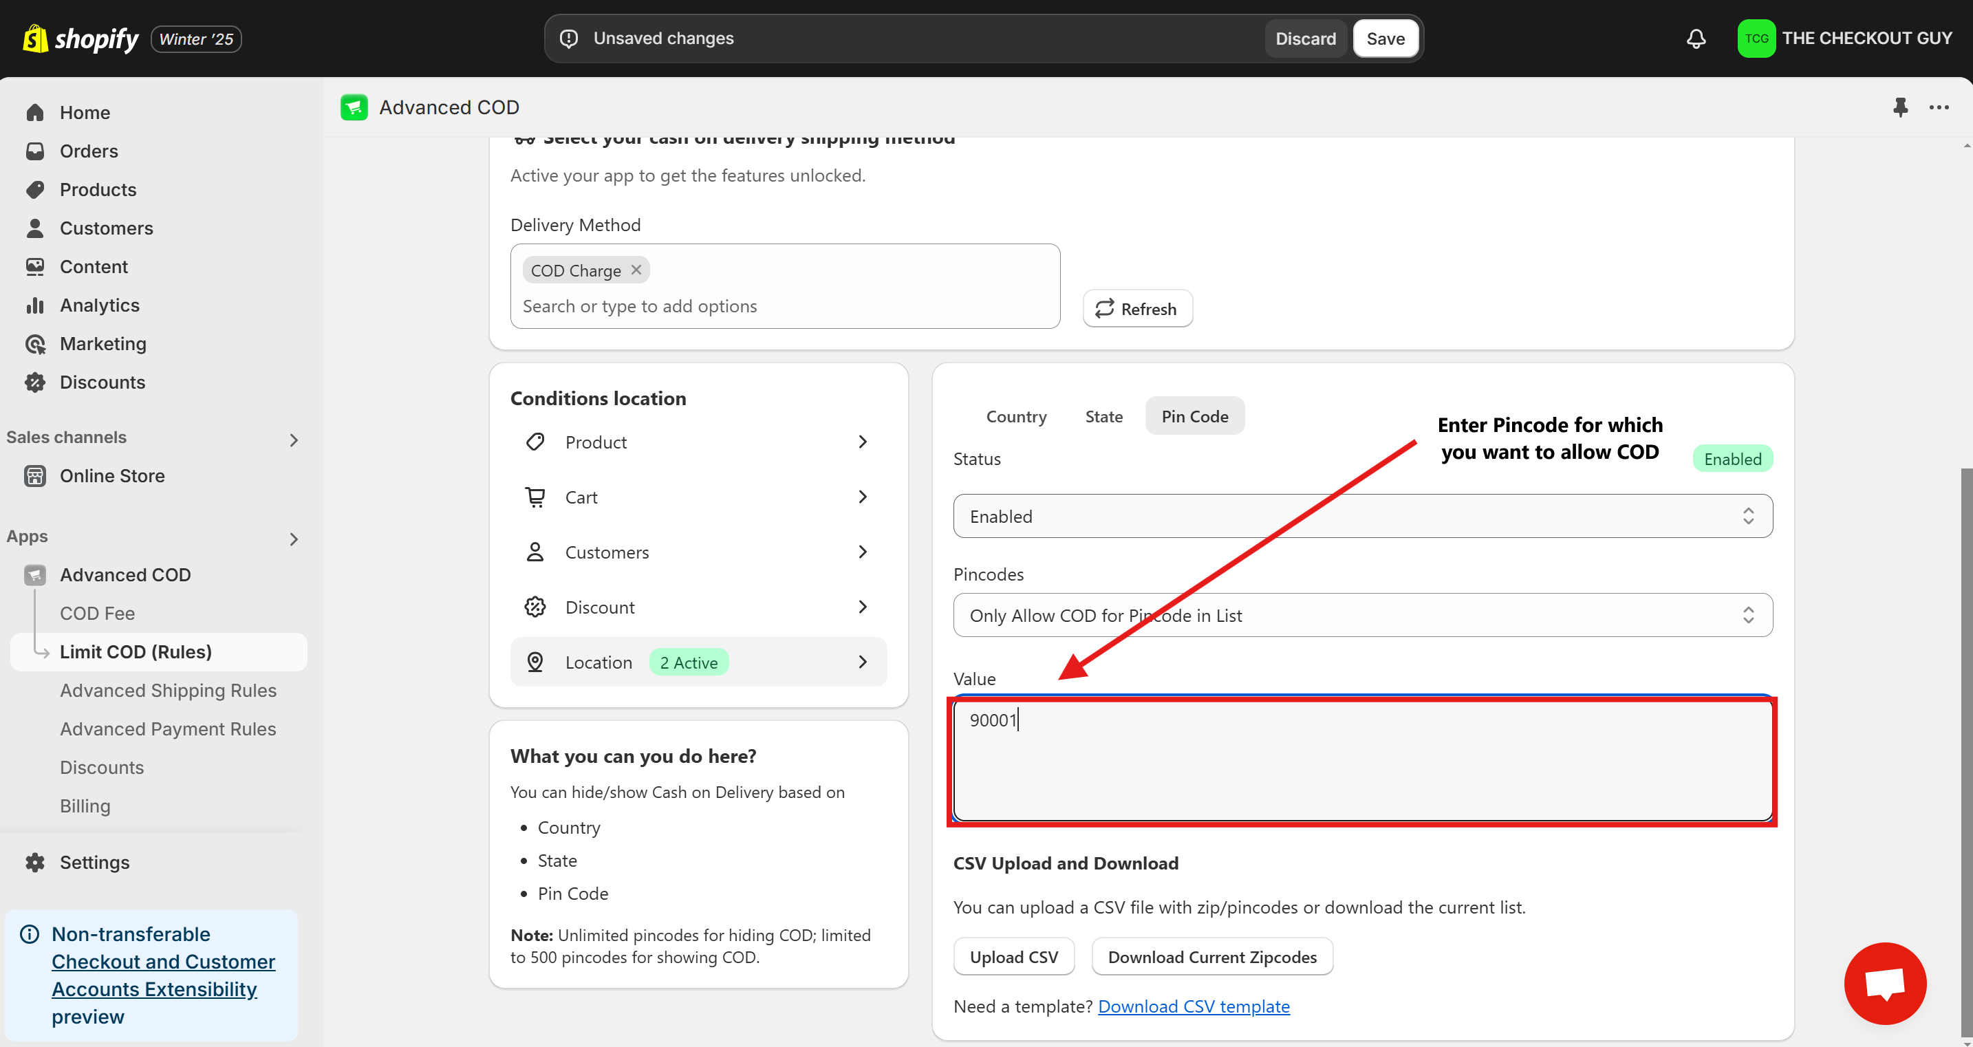Expand the Discount condition chevron

coord(863,607)
